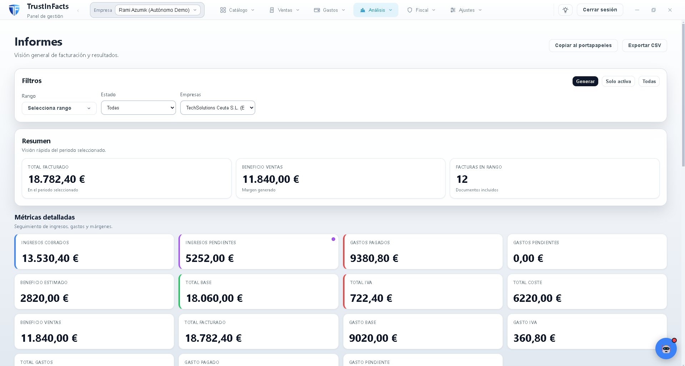Click the Informes page heading

(39, 42)
